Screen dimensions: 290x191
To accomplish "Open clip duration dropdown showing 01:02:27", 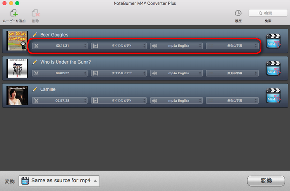I will [x=60, y=73].
